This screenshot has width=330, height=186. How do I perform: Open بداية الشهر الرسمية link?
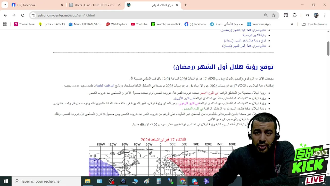[254, 35]
